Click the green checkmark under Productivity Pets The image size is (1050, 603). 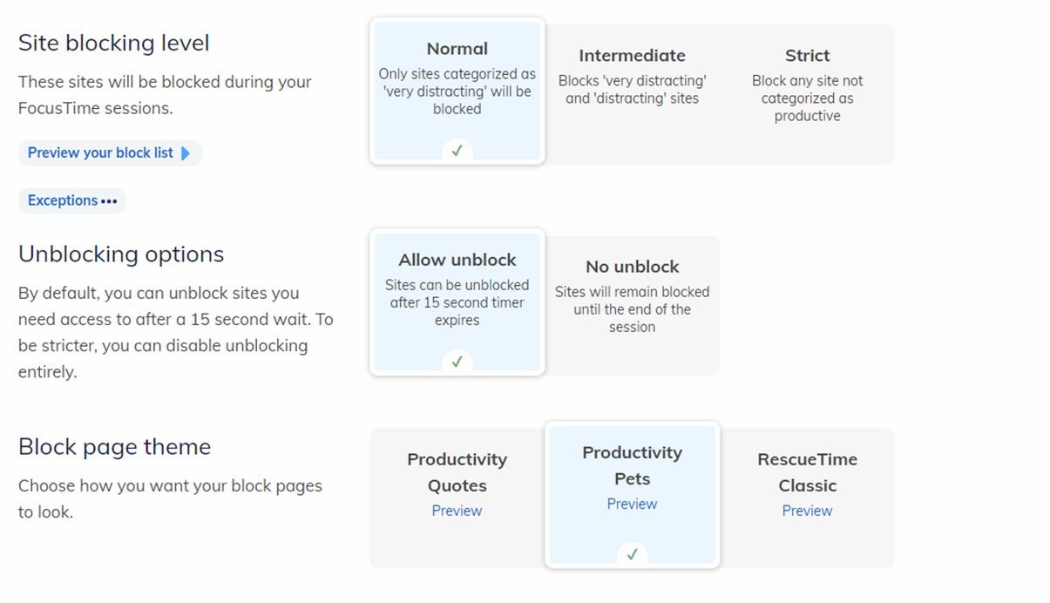pos(632,554)
